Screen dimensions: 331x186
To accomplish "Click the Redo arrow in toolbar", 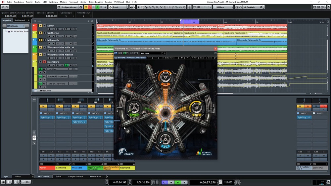I will (x=7, y=7).
